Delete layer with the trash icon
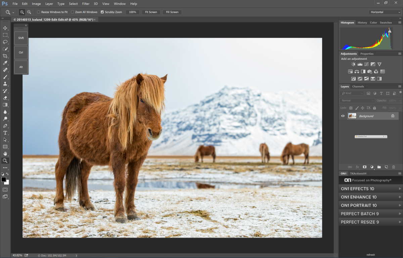Image resolution: width=403 pixels, height=258 pixels. (x=393, y=167)
